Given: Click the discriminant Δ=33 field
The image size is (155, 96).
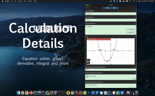Looking at the screenshot, I should pos(111,70).
